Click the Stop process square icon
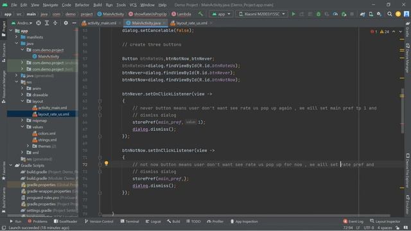The width and height of the screenshot is (411, 231). click(352, 14)
